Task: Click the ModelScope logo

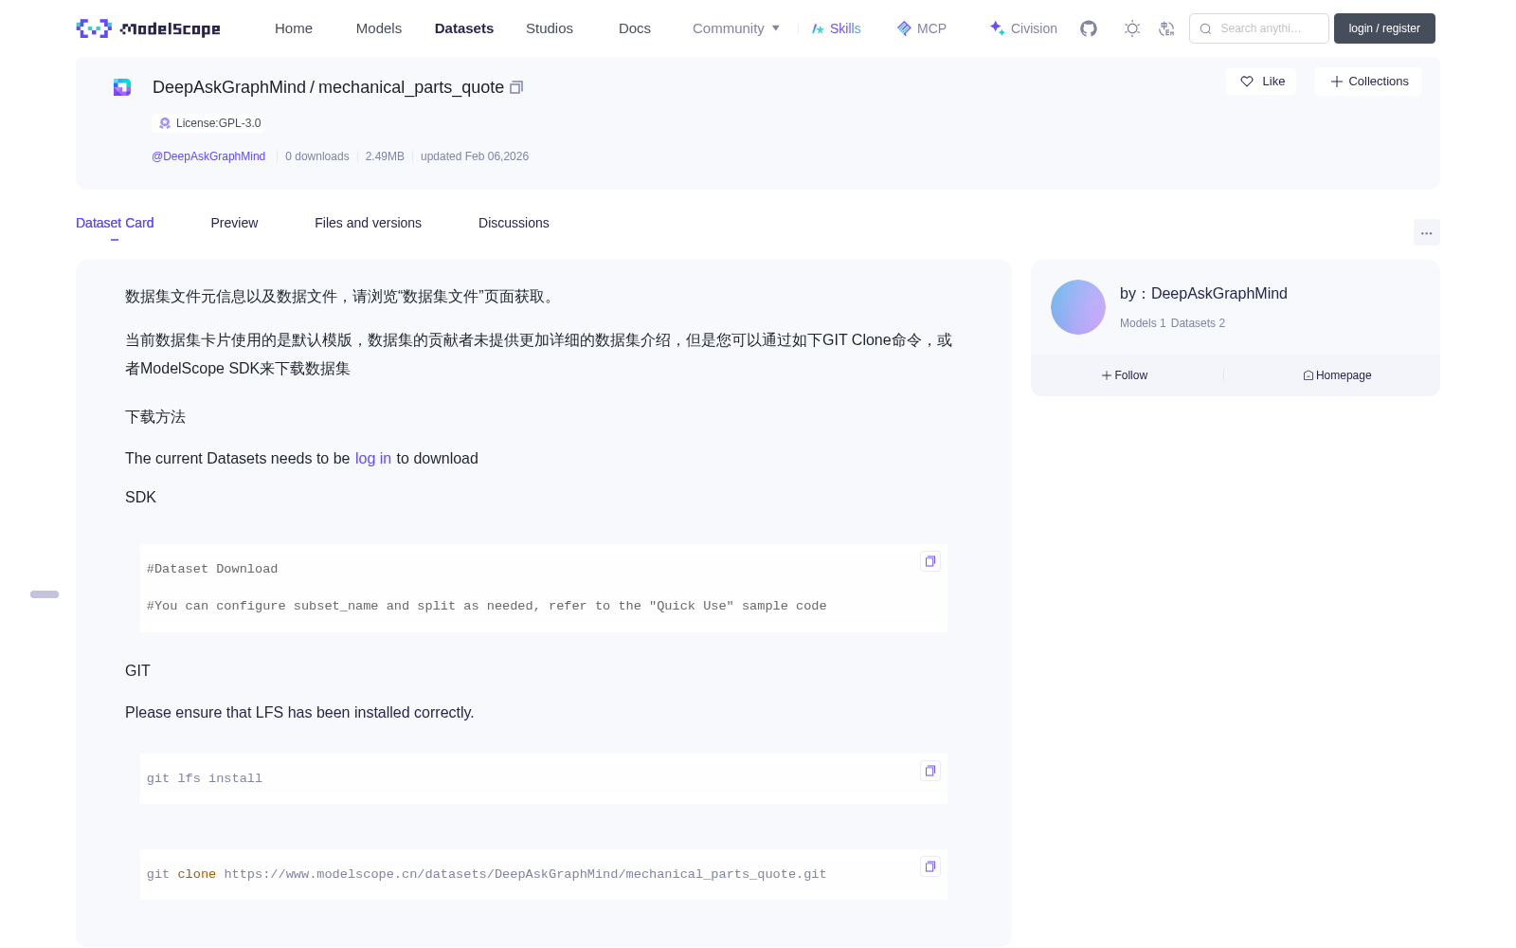Action: (149, 28)
